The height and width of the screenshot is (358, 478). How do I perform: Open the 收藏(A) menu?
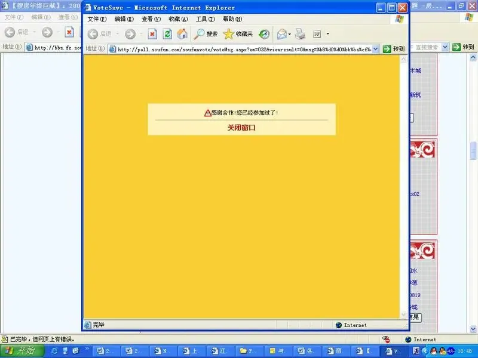[178, 19]
